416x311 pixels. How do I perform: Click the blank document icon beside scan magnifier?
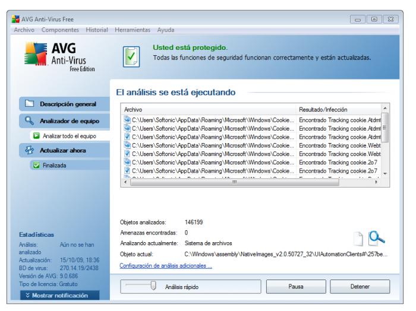pos(358,239)
